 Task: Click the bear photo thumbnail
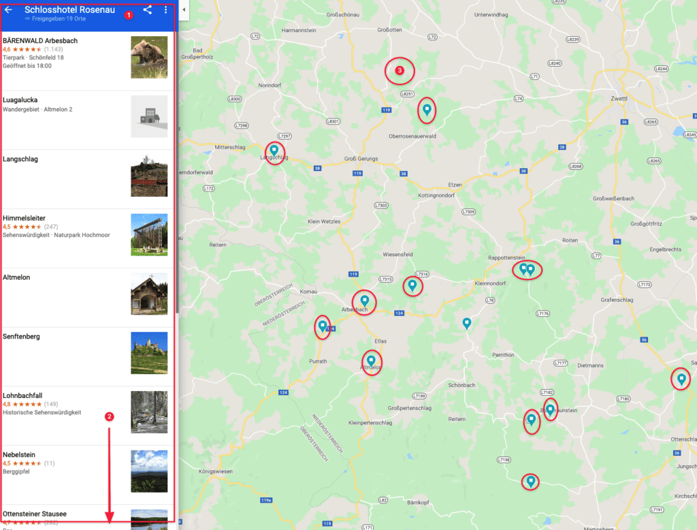[149, 57]
